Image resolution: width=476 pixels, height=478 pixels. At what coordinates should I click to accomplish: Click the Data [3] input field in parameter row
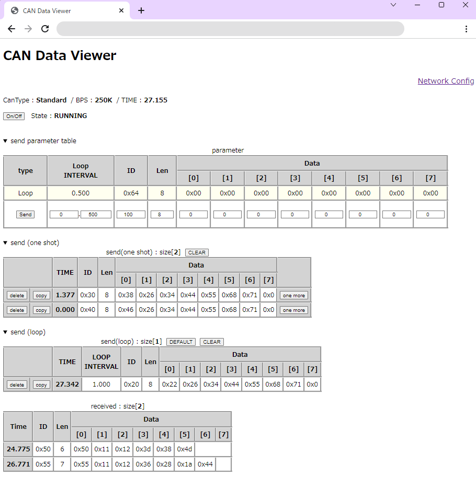[x=295, y=215]
